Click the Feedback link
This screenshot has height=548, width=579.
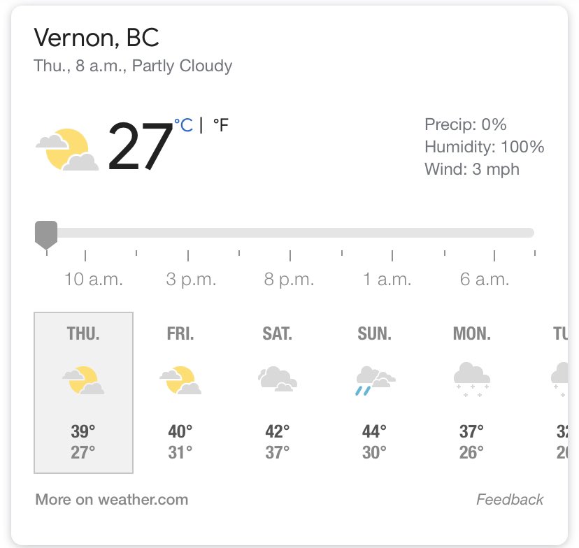(510, 500)
